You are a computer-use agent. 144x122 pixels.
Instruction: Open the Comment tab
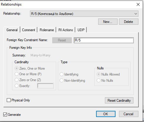tap(29, 30)
